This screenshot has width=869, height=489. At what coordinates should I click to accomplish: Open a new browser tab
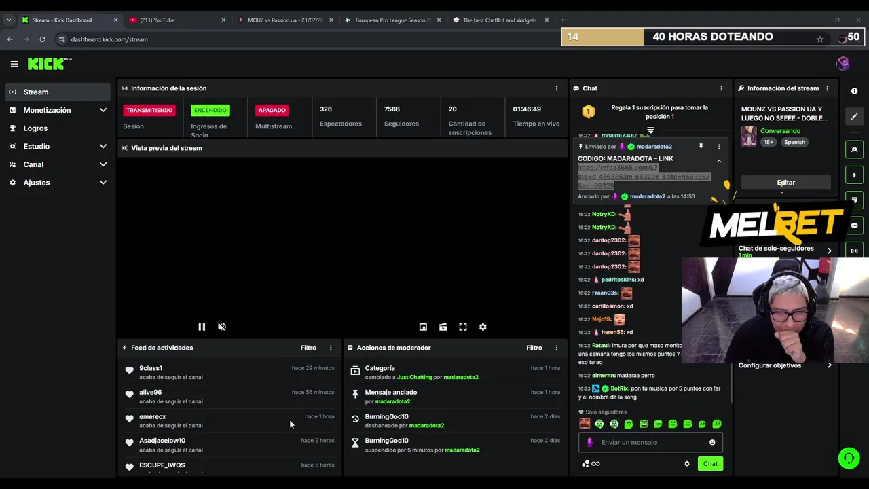click(563, 20)
